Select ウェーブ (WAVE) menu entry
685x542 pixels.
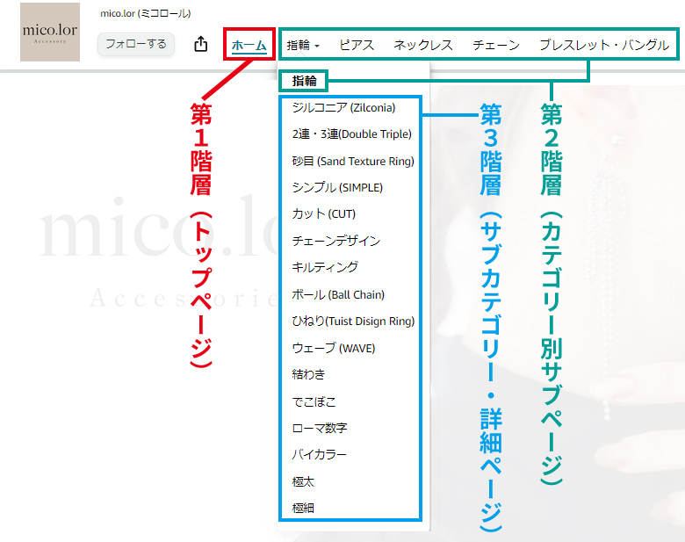(334, 349)
